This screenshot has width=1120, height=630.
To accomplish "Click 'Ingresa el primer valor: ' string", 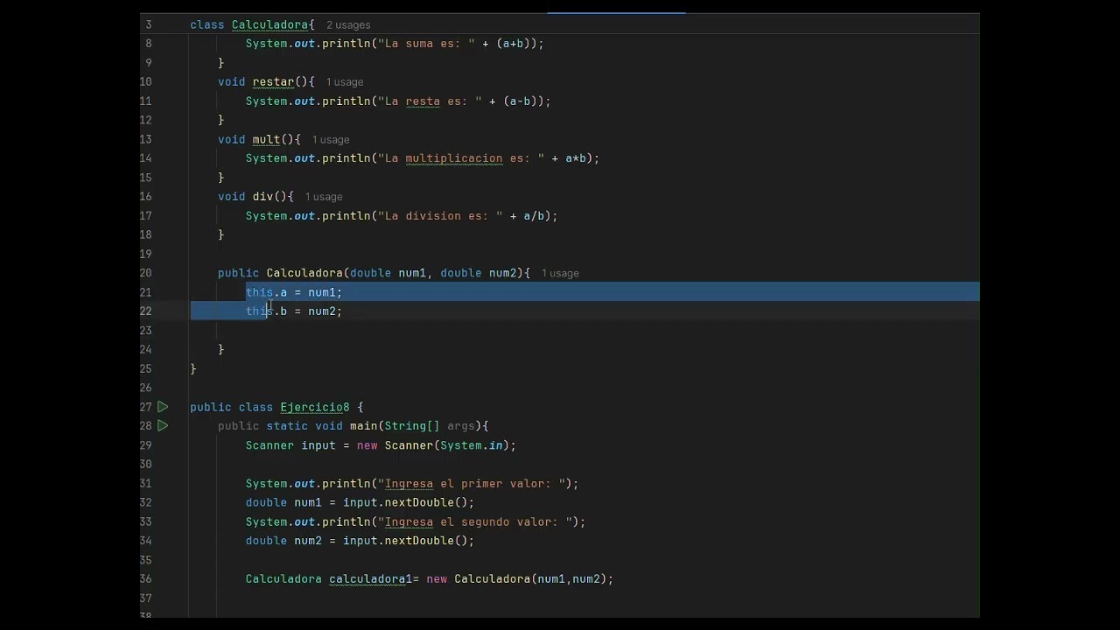I will [475, 484].
